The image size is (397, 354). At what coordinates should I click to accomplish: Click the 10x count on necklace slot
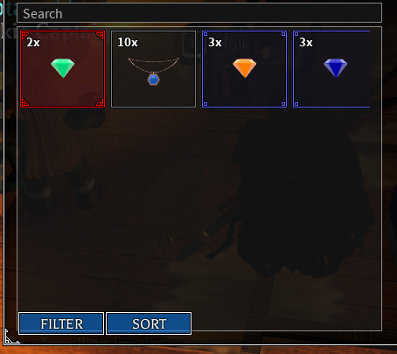(x=128, y=43)
